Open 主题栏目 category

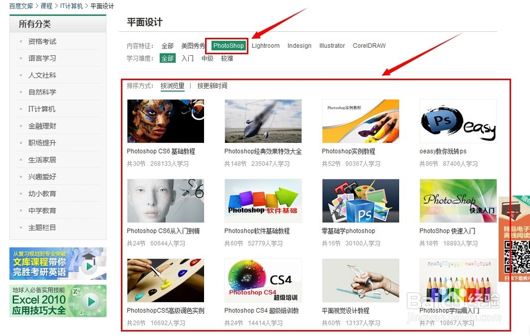pos(42,227)
